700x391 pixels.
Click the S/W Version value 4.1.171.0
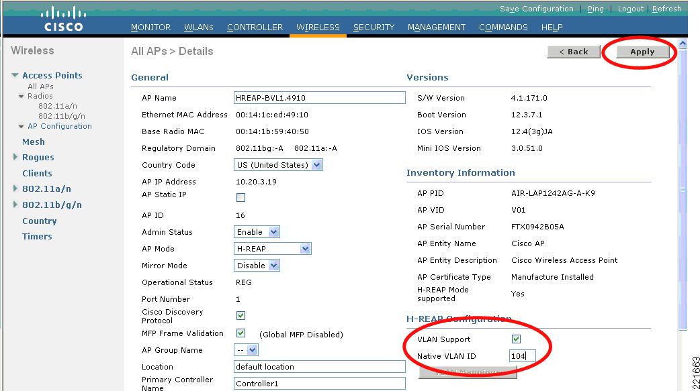click(529, 98)
